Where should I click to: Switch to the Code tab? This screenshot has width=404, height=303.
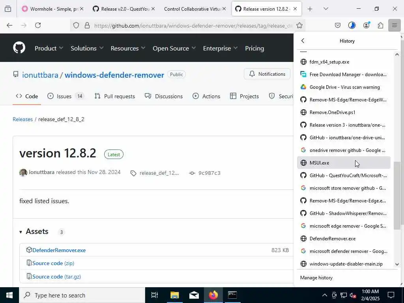(27, 96)
